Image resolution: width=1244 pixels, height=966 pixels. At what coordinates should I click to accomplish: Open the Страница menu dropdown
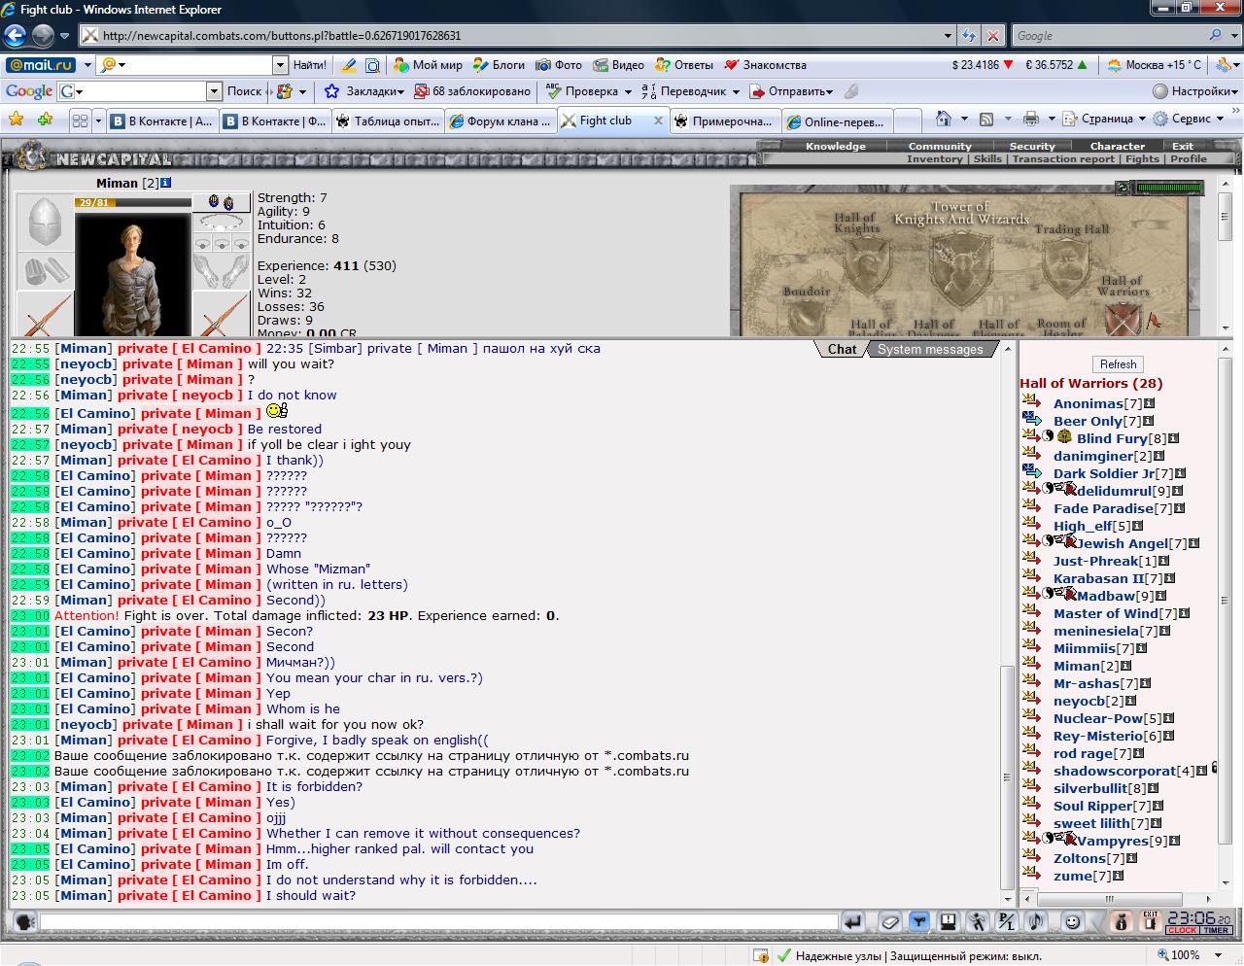[1142, 119]
